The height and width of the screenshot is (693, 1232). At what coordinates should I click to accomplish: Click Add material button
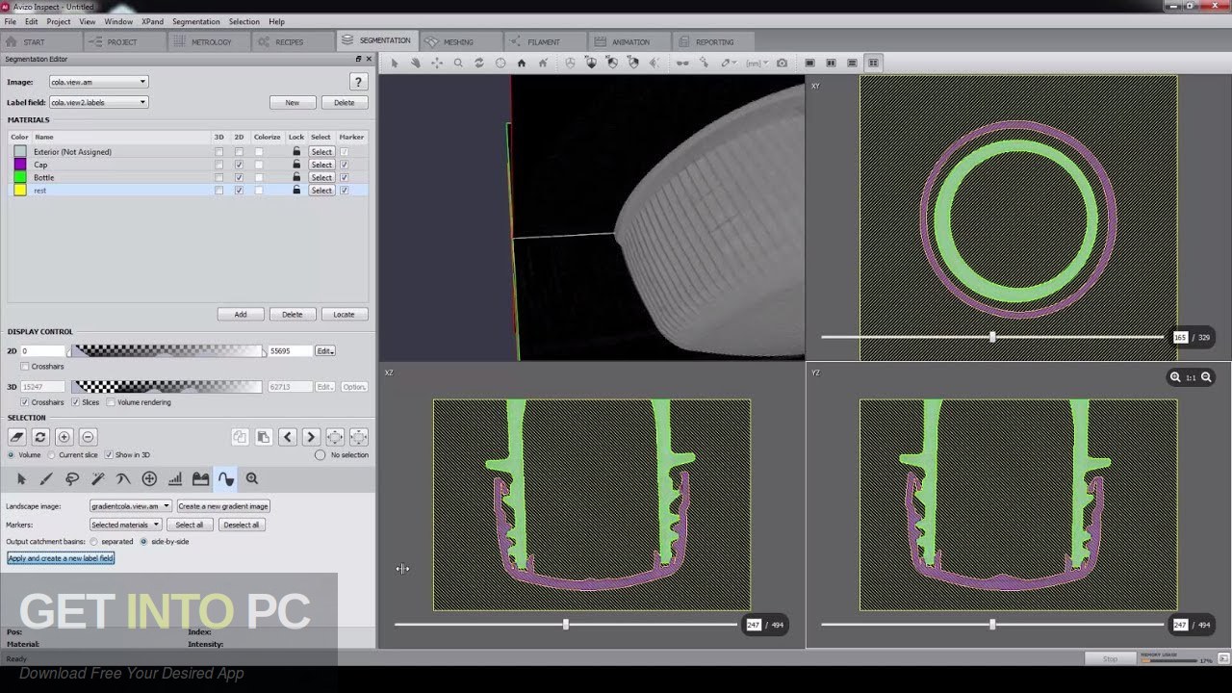(241, 314)
